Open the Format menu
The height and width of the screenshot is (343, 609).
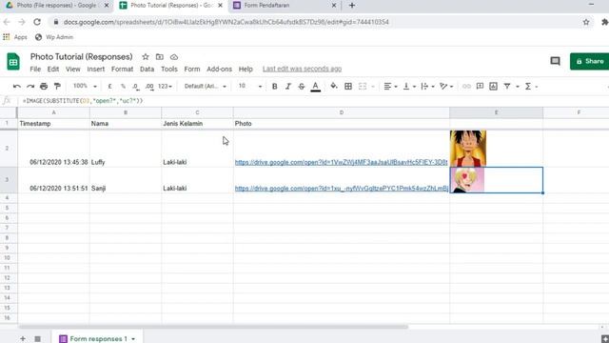tap(122, 70)
